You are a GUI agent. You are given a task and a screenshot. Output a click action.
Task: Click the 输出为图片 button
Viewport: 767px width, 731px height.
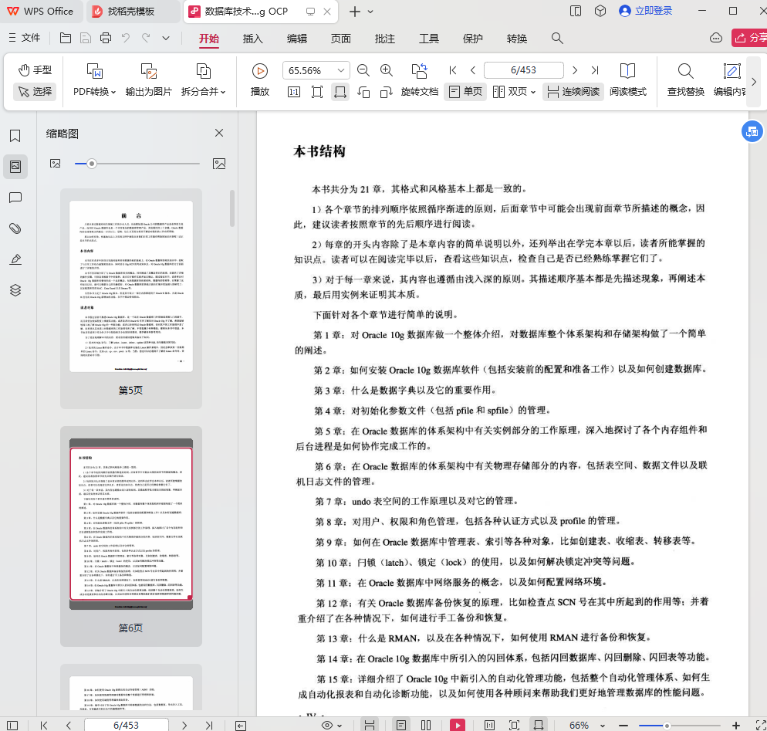(149, 80)
